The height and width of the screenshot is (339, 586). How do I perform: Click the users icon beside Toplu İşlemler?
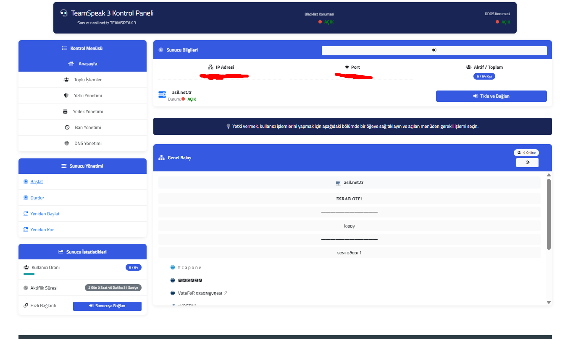point(66,80)
